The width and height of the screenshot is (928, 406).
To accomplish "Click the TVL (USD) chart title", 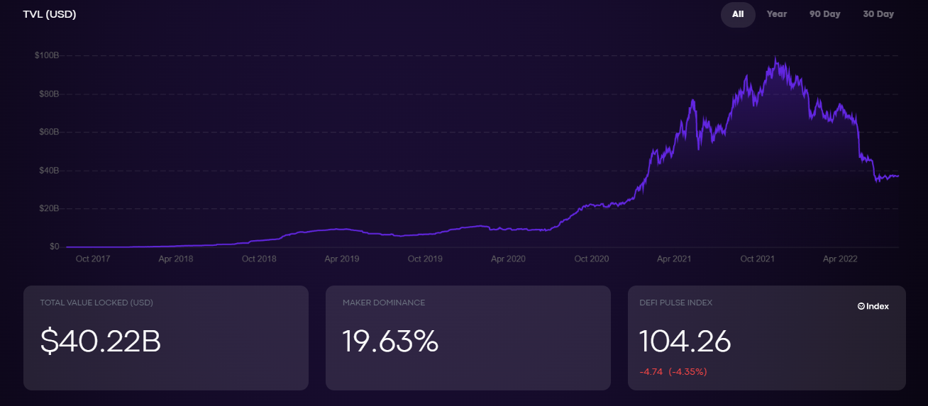I will tap(50, 14).
